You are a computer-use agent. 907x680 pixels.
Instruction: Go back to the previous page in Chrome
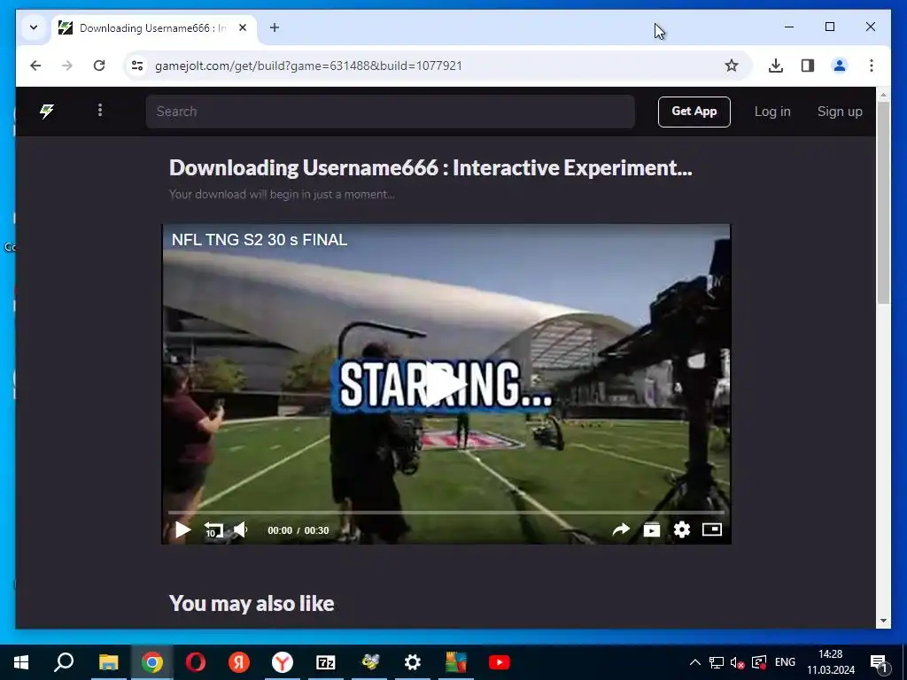click(x=35, y=66)
